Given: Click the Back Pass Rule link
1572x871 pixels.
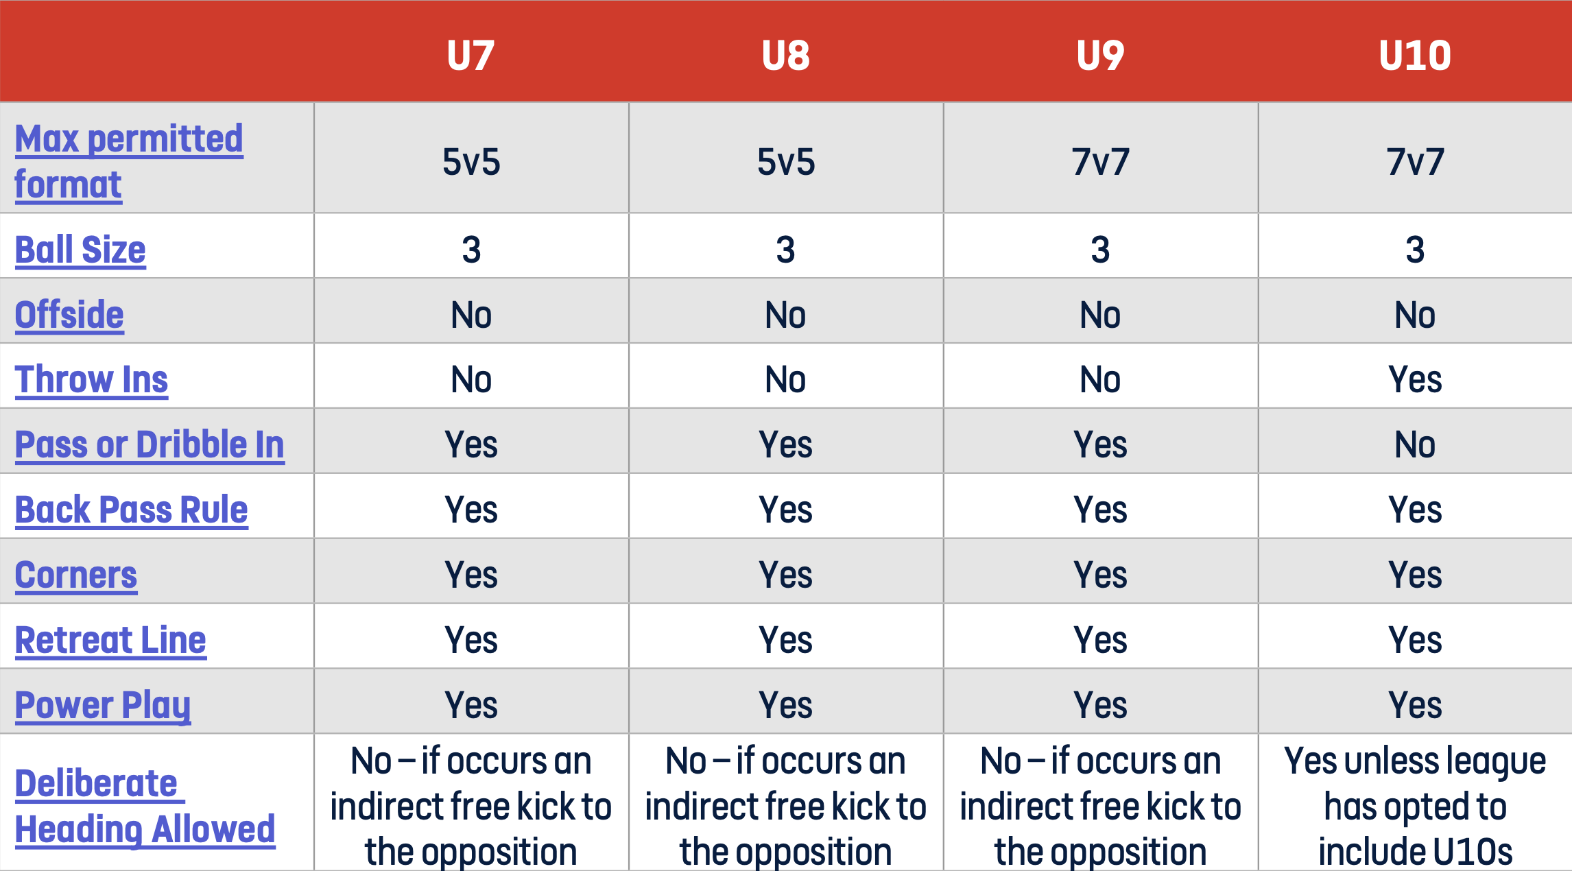Looking at the screenshot, I should pyautogui.click(x=131, y=510).
